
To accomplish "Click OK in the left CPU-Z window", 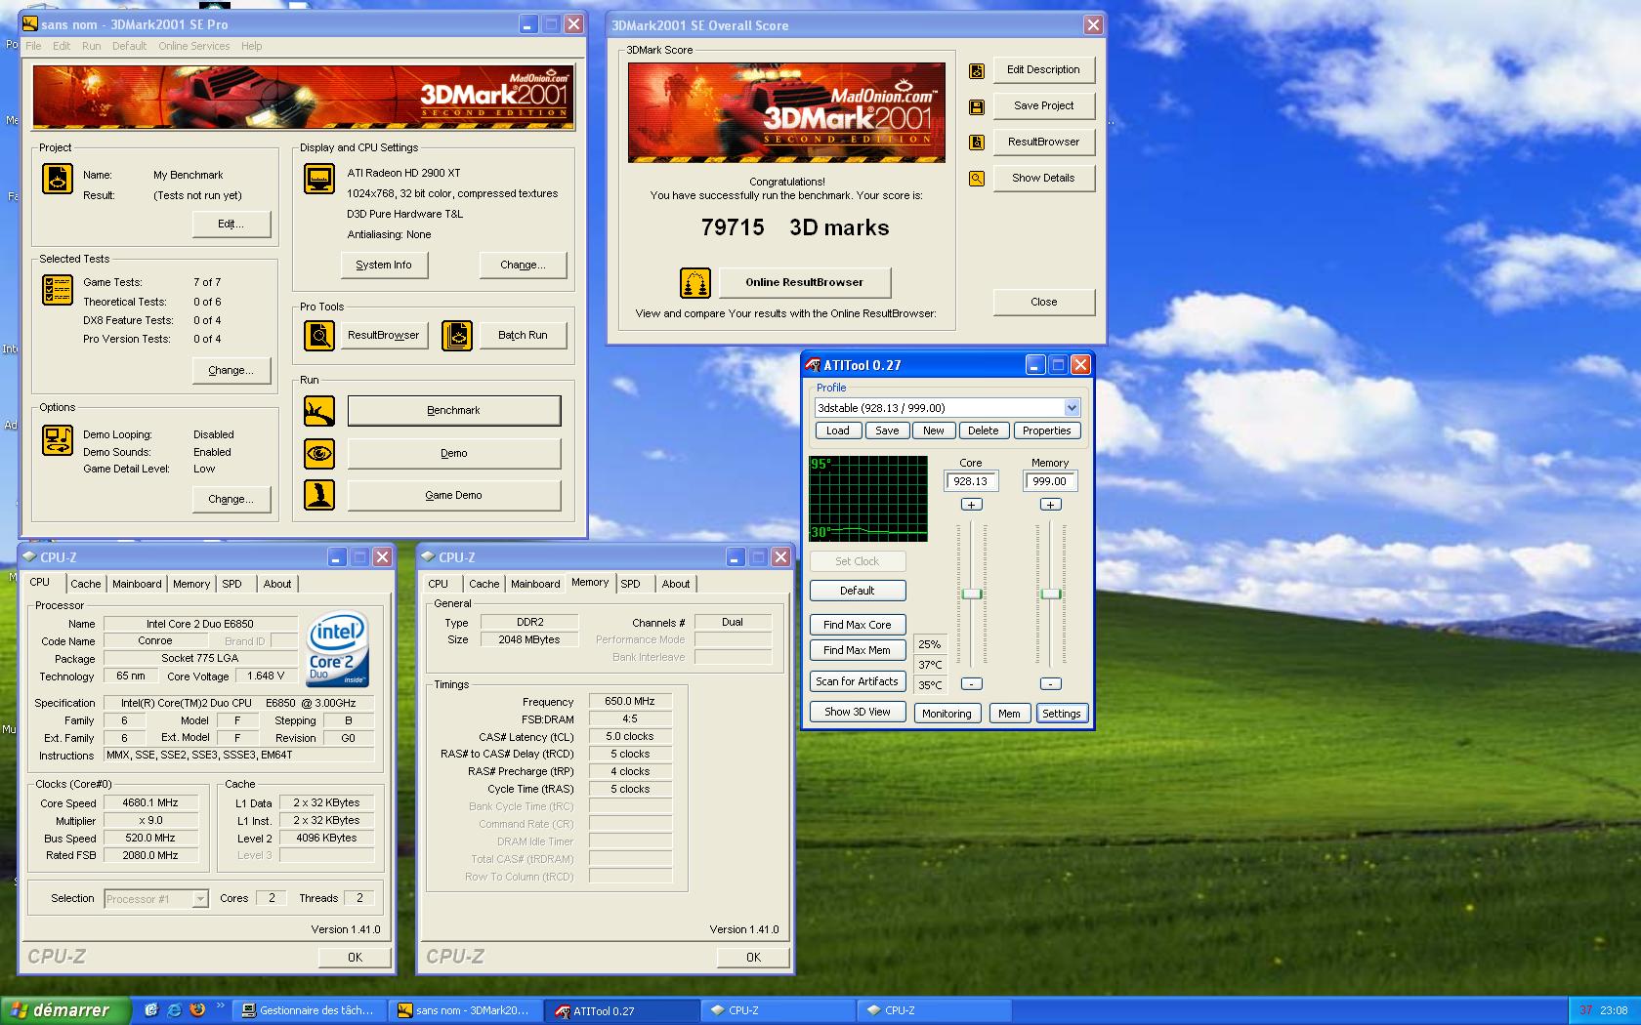I will pyautogui.click(x=356, y=958).
